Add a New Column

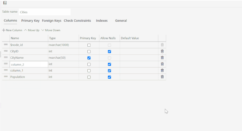pyautogui.click(x=12, y=30)
